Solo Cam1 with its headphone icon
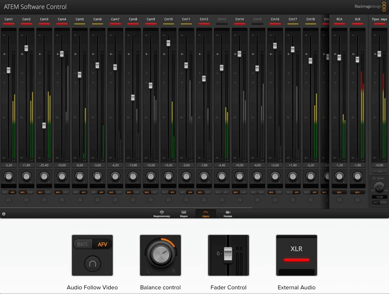Image resolution: width=389 pixels, height=294 pixels. 9,199
